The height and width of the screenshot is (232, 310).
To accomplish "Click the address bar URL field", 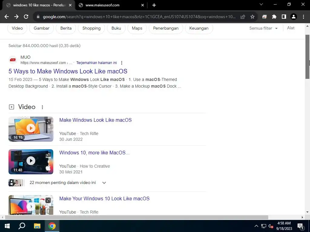I will coord(139,17).
